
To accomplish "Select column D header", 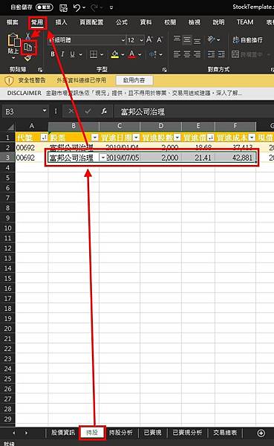I will click(161, 126).
